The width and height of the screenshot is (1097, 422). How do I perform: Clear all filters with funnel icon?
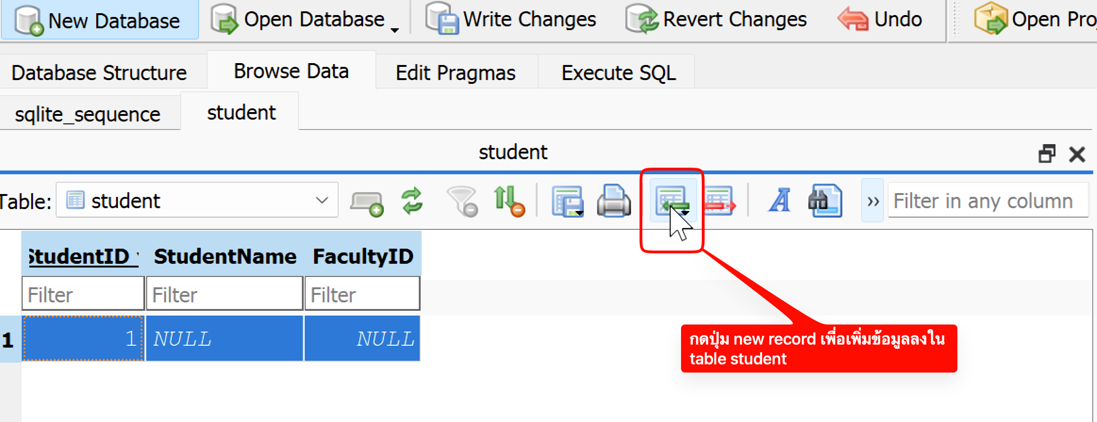click(x=462, y=201)
